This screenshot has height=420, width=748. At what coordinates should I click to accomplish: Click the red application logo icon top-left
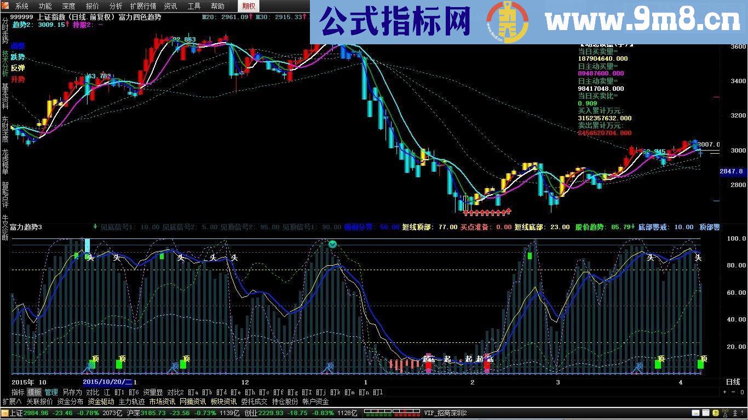pyautogui.click(x=5, y=5)
